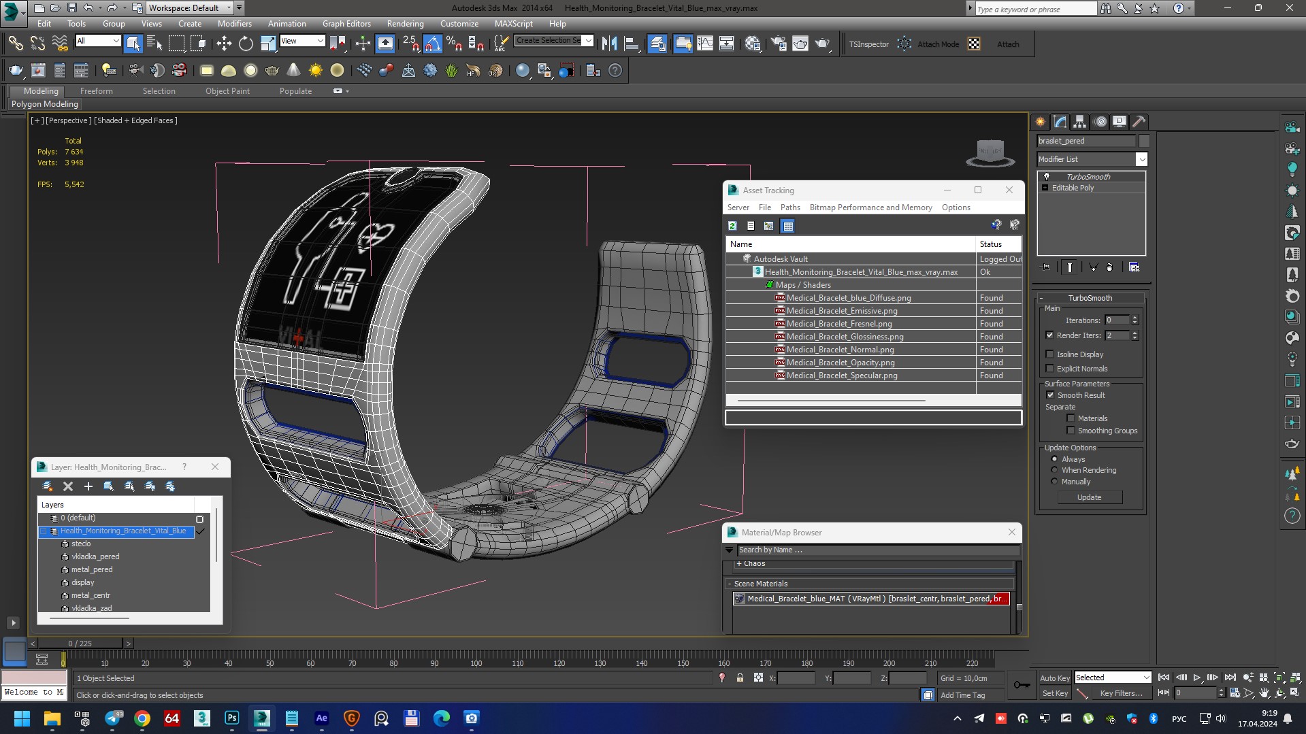The height and width of the screenshot is (734, 1306).
Task: Toggle the Smooth Result checkbox
Action: click(x=1049, y=395)
